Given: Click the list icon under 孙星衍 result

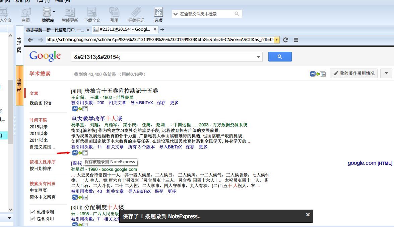Looking at the screenshot, I should tap(85, 197).
